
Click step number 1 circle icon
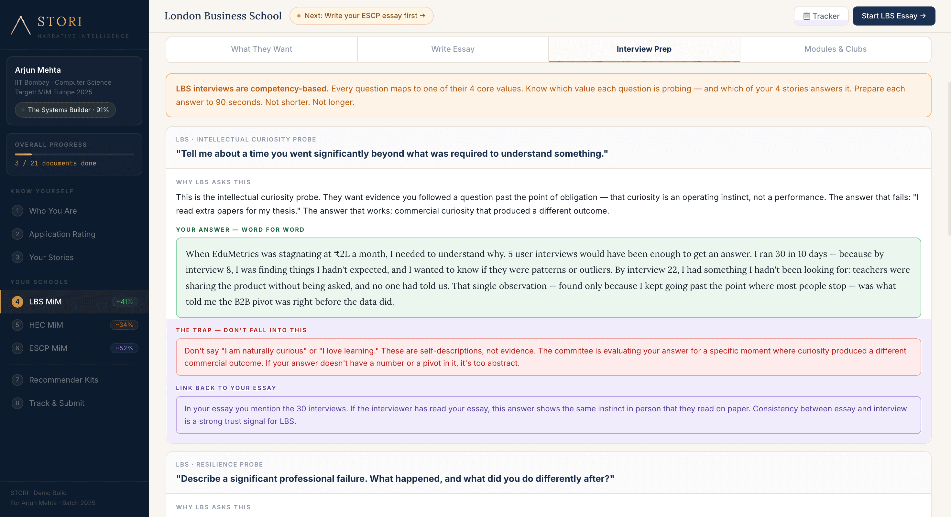[17, 211]
